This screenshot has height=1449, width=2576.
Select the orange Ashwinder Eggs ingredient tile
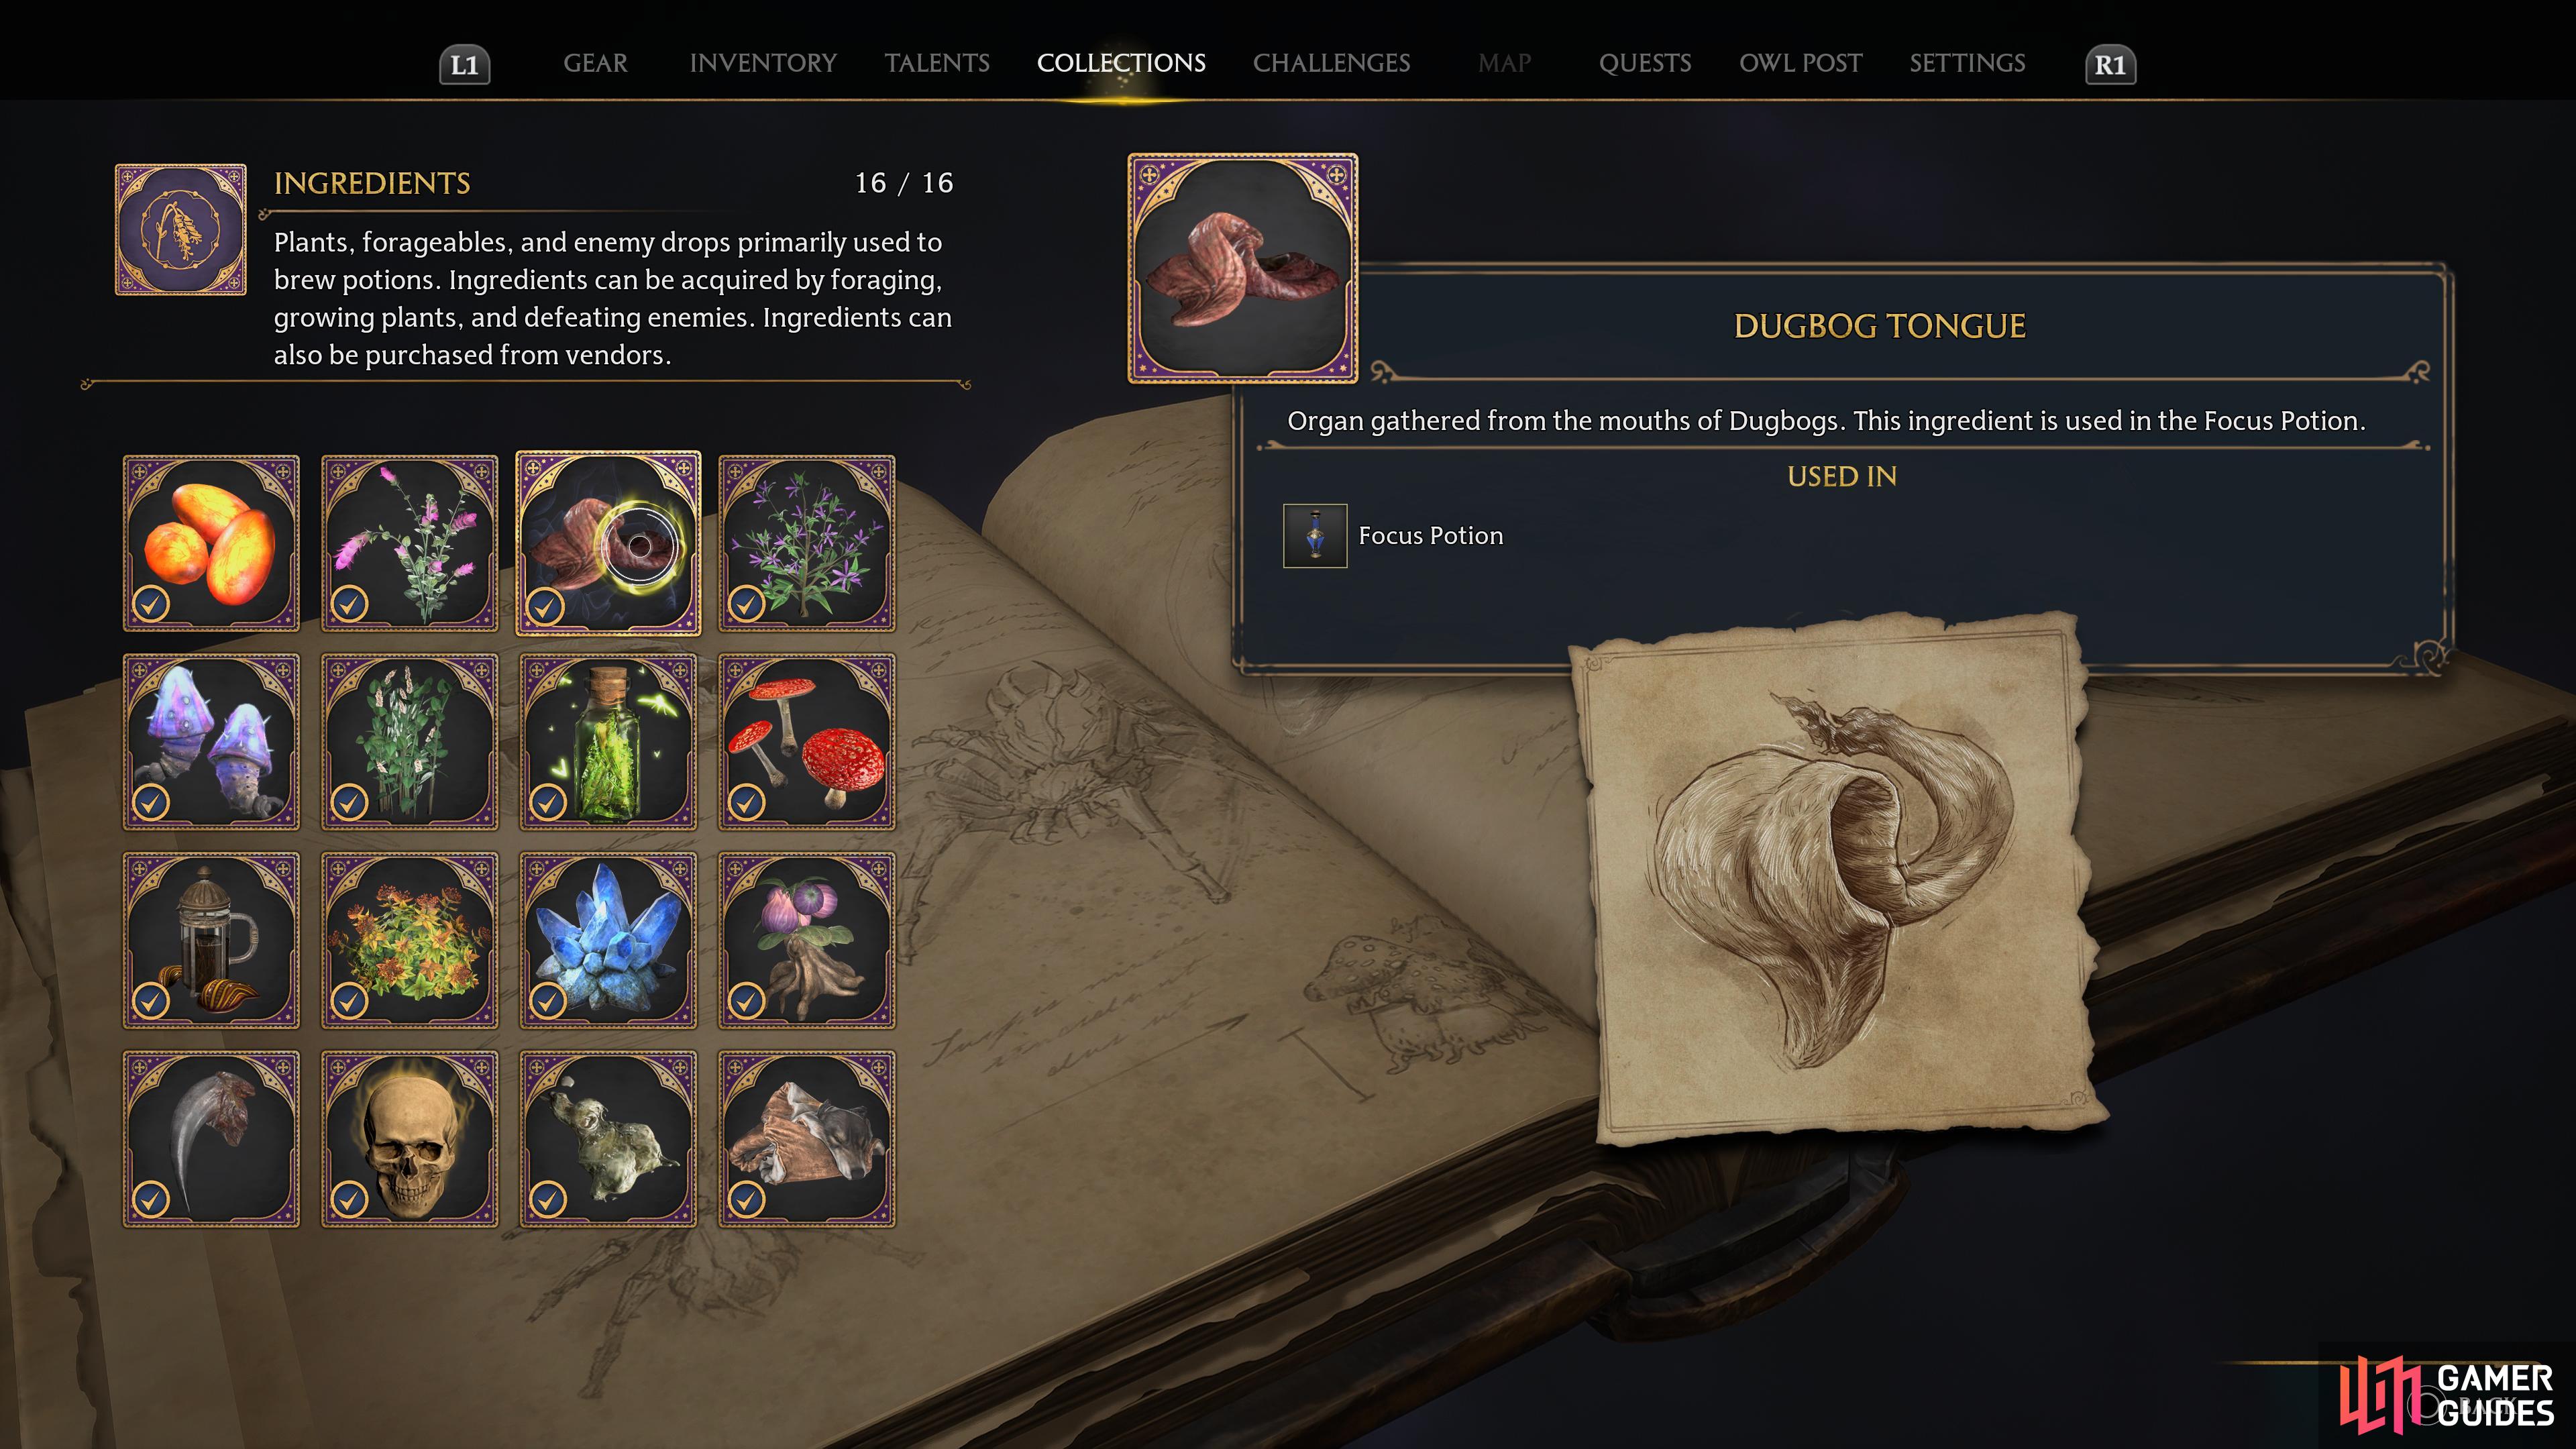(211, 543)
